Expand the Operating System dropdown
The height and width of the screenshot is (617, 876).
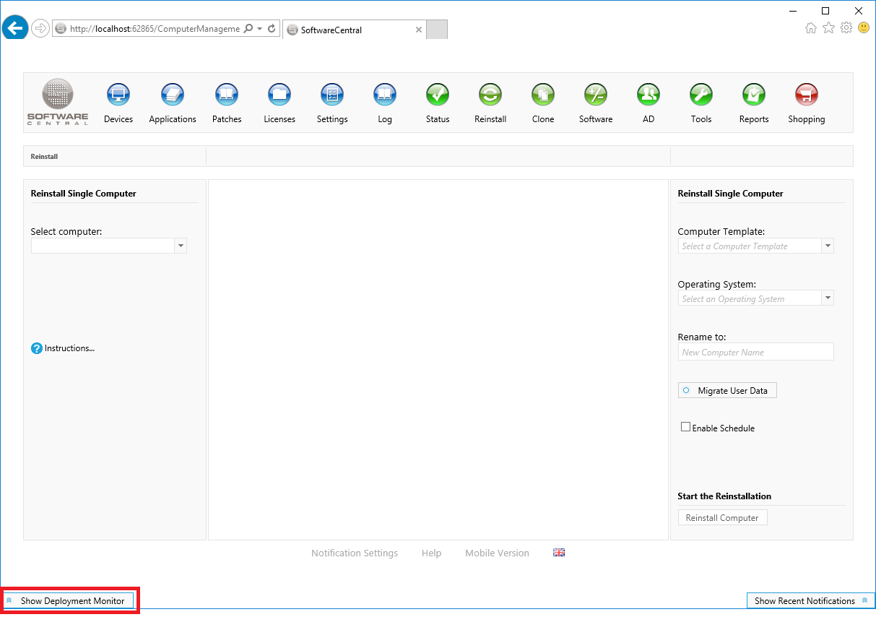[x=828, y=298]
